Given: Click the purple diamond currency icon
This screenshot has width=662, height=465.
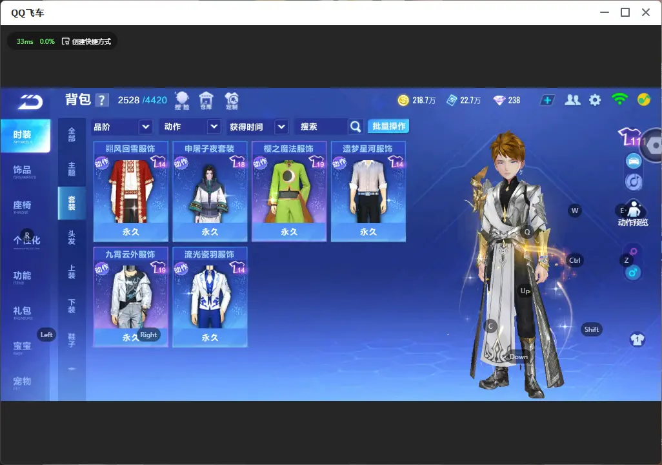Looking at the screenshot, I should coord(499,100).
